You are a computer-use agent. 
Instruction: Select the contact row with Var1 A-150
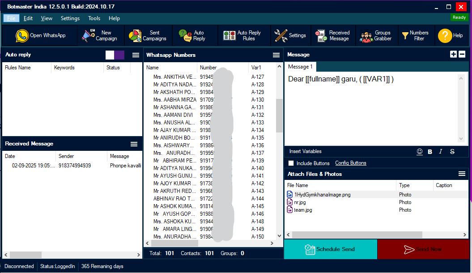pos(210,237)
